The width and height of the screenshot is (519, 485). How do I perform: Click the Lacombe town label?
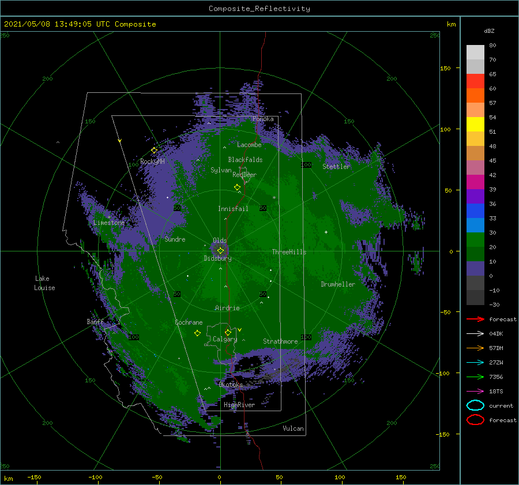click(x=249, y=145)
